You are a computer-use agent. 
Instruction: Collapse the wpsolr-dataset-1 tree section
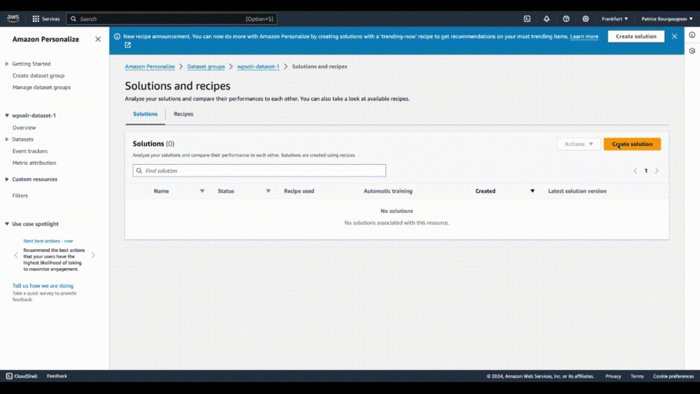click(7, 115)
